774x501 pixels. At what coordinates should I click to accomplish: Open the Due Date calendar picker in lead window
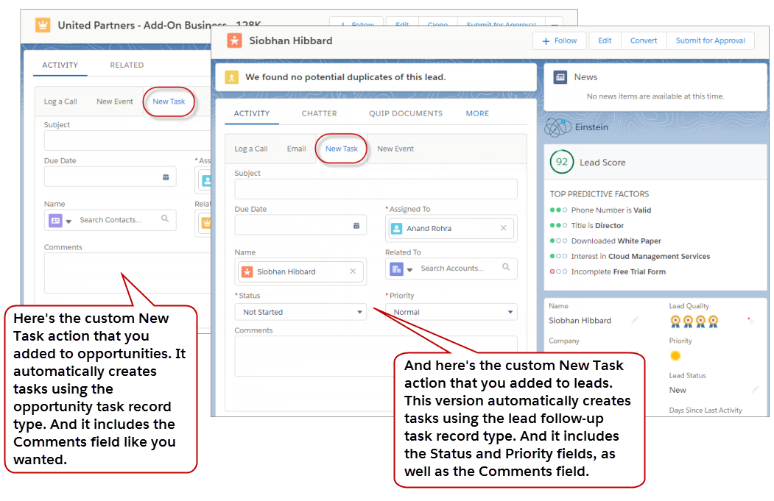pyautogui.click(x=356, y=225)
